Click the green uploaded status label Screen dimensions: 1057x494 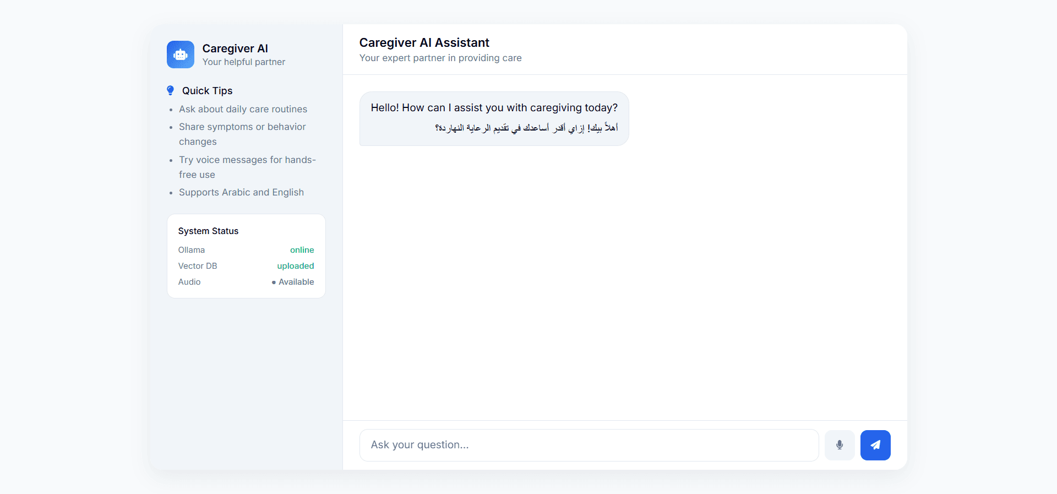click(295, 266)
